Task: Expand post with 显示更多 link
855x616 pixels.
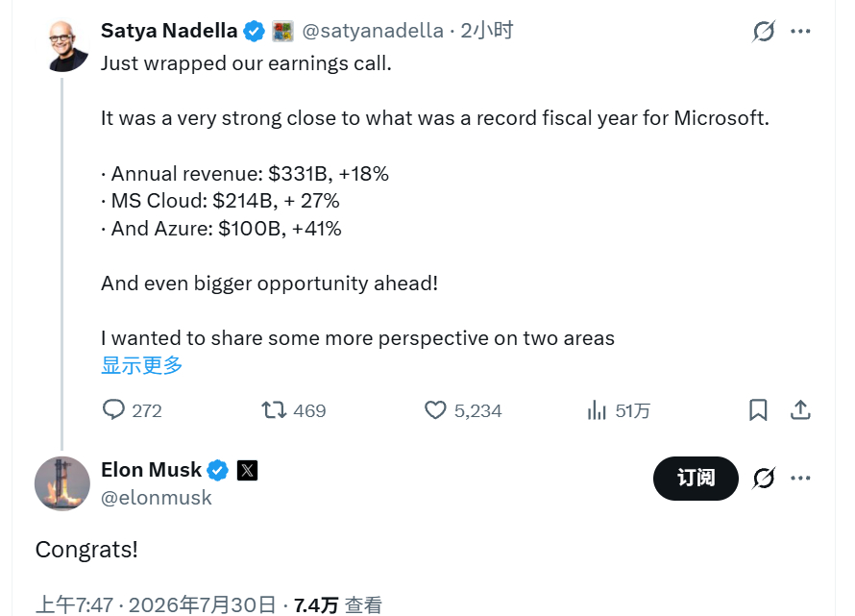Action: click(x=141, y=365)
